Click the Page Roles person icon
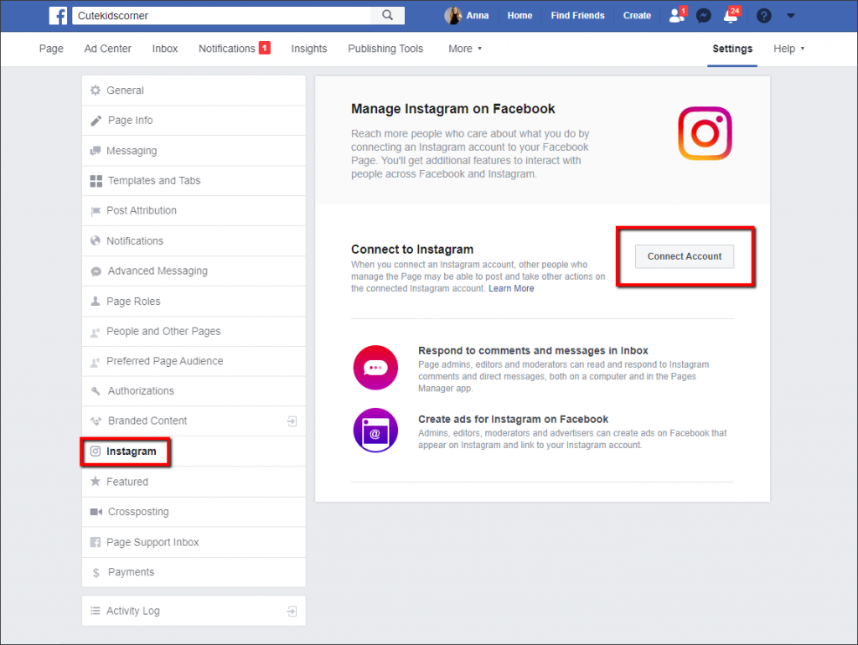Screen dimensions: 858x645 coord(96,301)
